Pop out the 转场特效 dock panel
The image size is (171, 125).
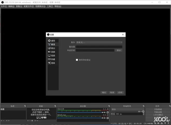(x=144, y=106)
